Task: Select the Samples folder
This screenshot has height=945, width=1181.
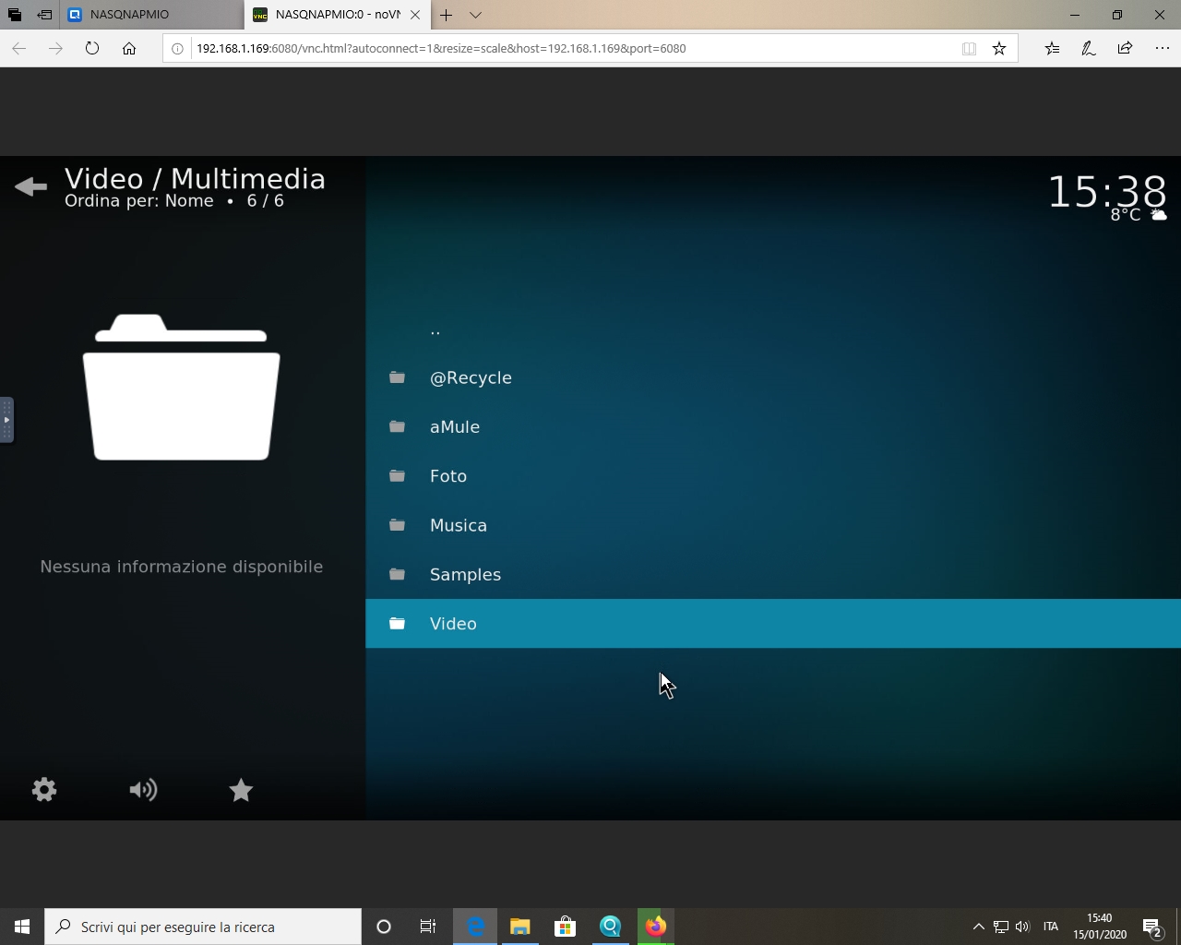Action: click(x=465, y=575)
